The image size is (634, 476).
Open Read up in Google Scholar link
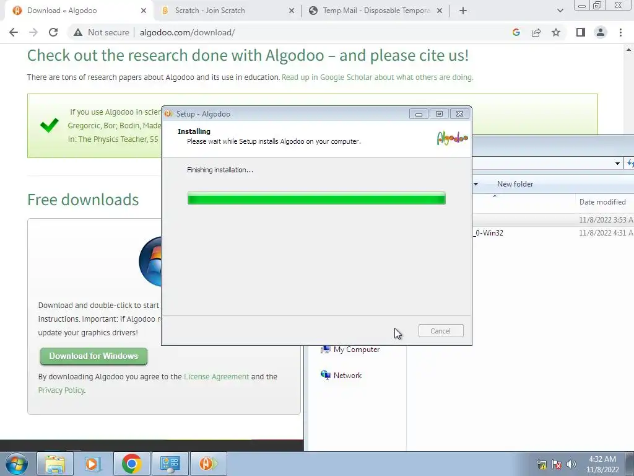click(377, 77)
